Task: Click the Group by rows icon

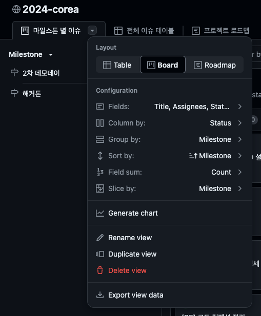Action: point(100,139)
